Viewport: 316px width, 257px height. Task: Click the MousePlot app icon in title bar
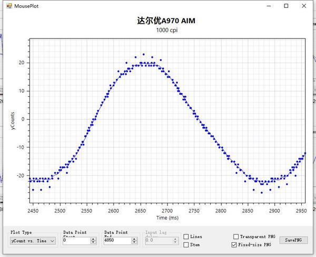pyautogui.click(x=9, y=6)
